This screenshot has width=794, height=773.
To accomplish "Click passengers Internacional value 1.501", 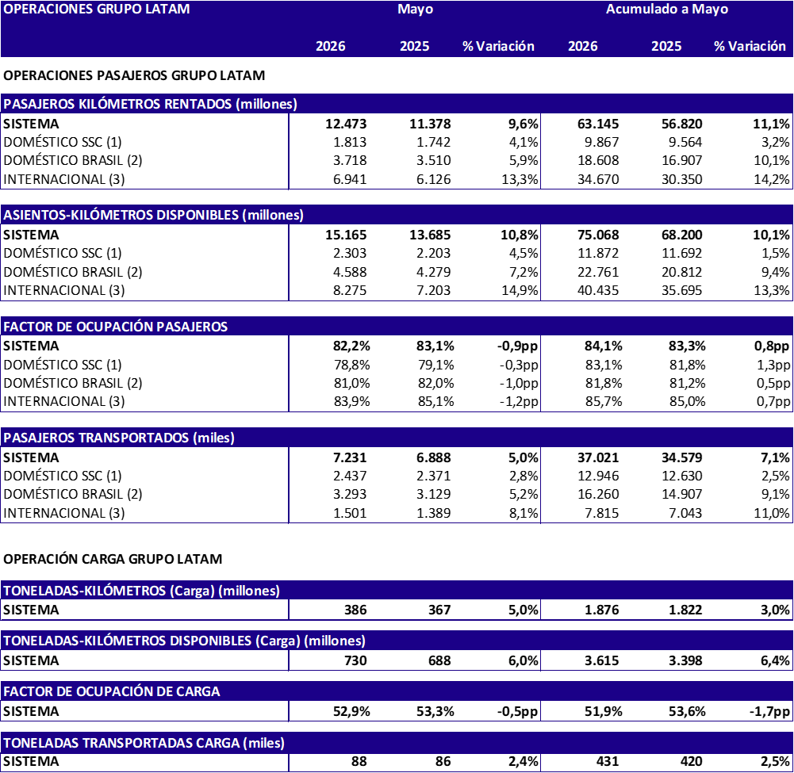I will point(350,513).
